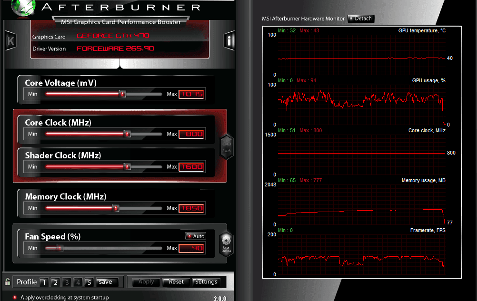
Task: Click the fan User Define gear icon
Action: click(x=226, y=244)
